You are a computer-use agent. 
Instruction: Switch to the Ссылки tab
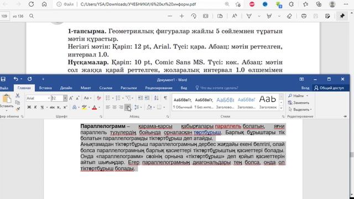(106, 88)
